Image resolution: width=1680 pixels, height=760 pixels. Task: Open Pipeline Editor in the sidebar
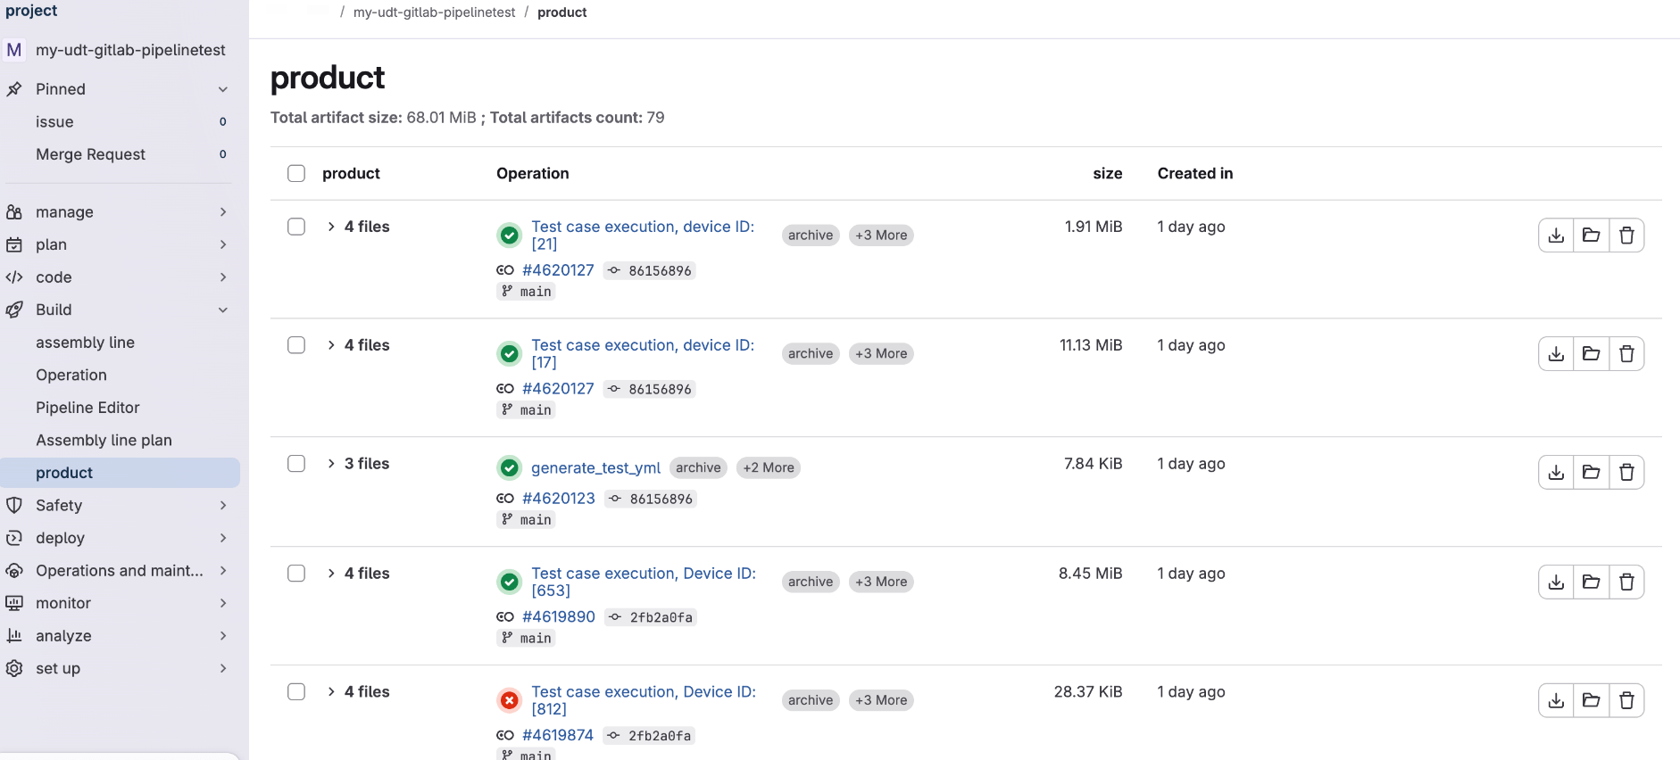[x=87, y=408]
